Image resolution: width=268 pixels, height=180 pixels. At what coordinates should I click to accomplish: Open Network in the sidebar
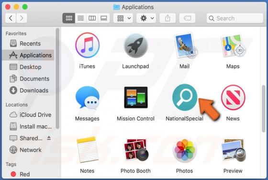point(28,150)
